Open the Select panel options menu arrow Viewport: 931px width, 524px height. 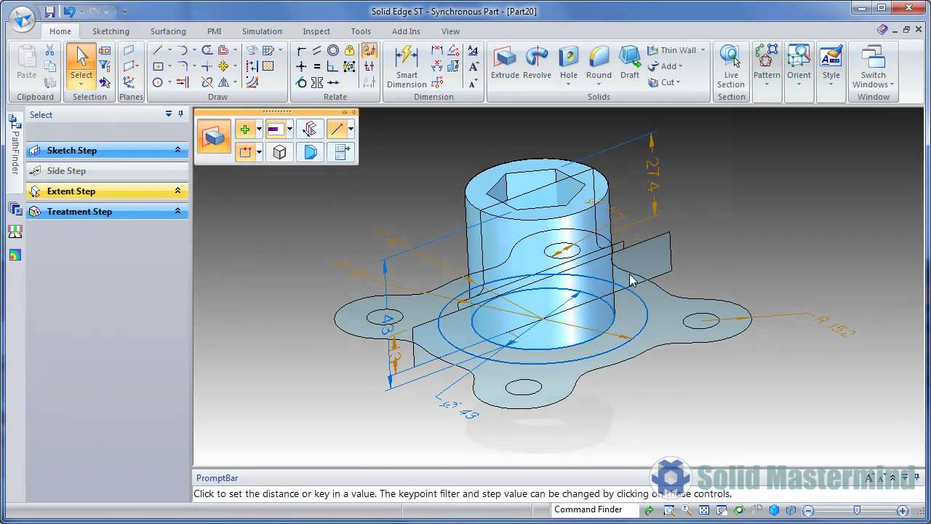pyautogui.click(x=169, y=114)
